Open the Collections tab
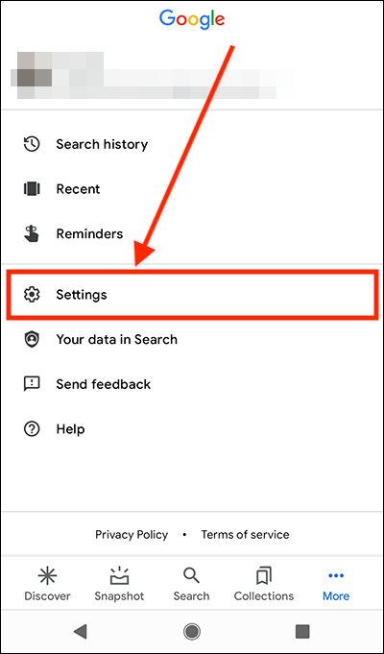 (263, 584)
